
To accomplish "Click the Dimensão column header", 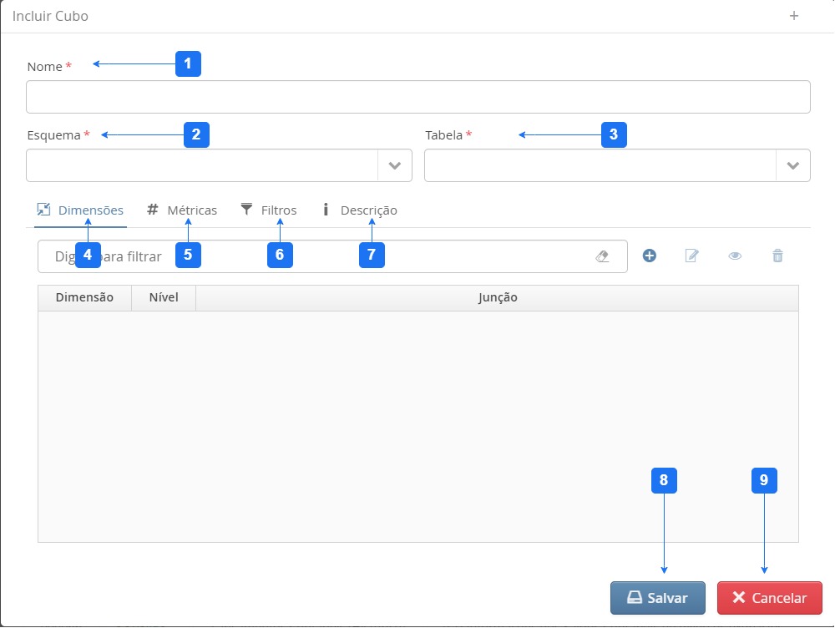I will (x=84, y=298).
